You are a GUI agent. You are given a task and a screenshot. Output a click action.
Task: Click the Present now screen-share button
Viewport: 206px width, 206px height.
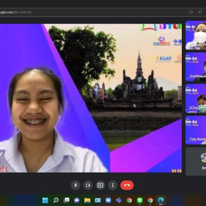click(x=100, y=185)
